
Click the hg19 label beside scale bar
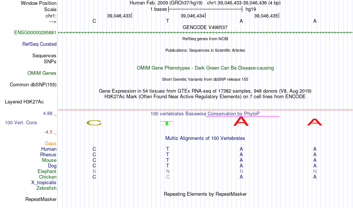point(251,9)
